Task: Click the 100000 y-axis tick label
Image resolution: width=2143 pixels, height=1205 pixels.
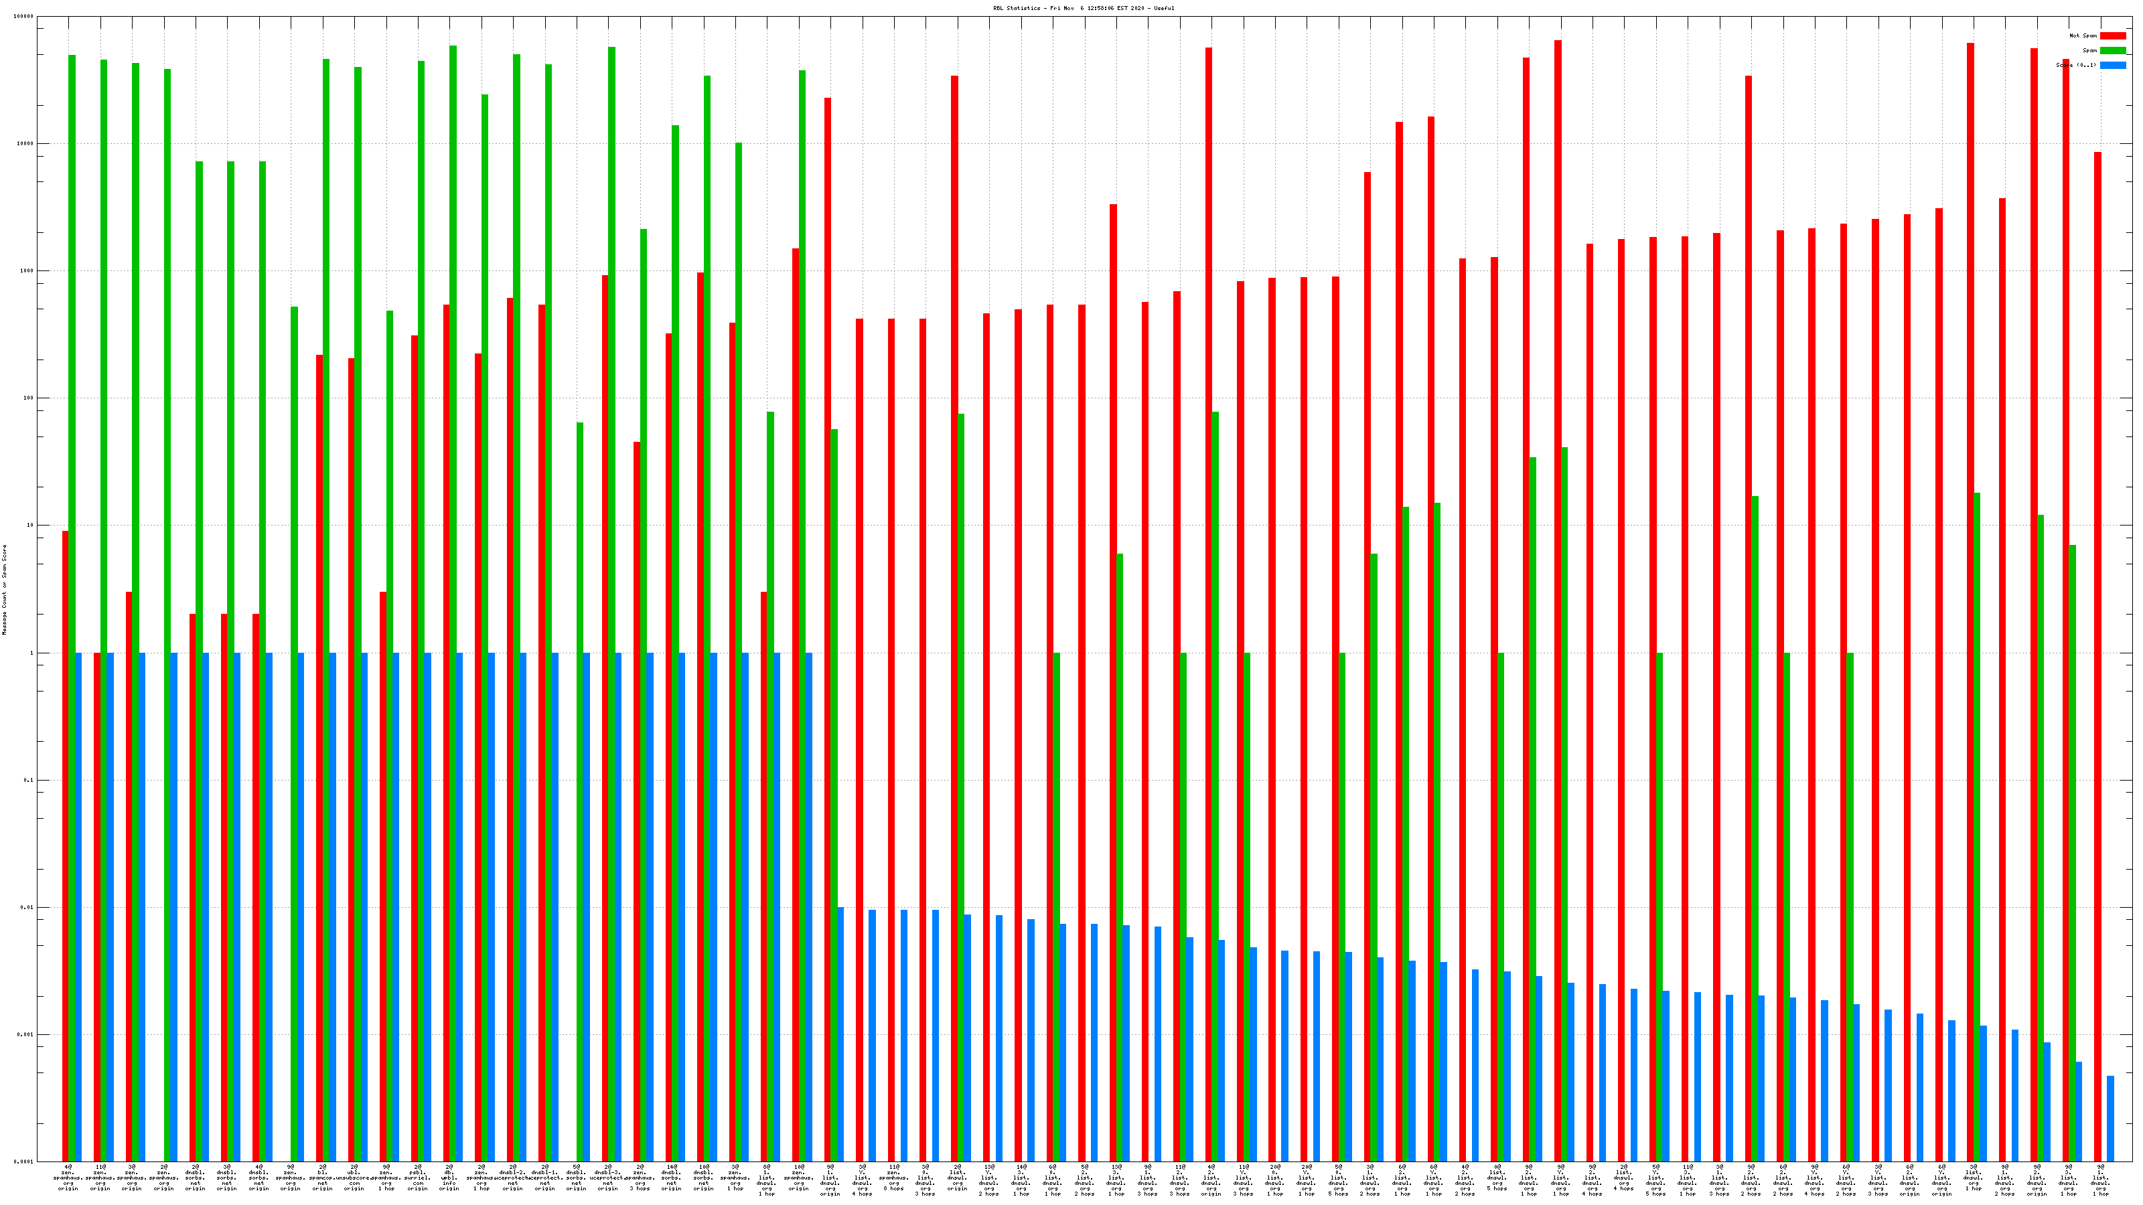Action: (25, 17)
